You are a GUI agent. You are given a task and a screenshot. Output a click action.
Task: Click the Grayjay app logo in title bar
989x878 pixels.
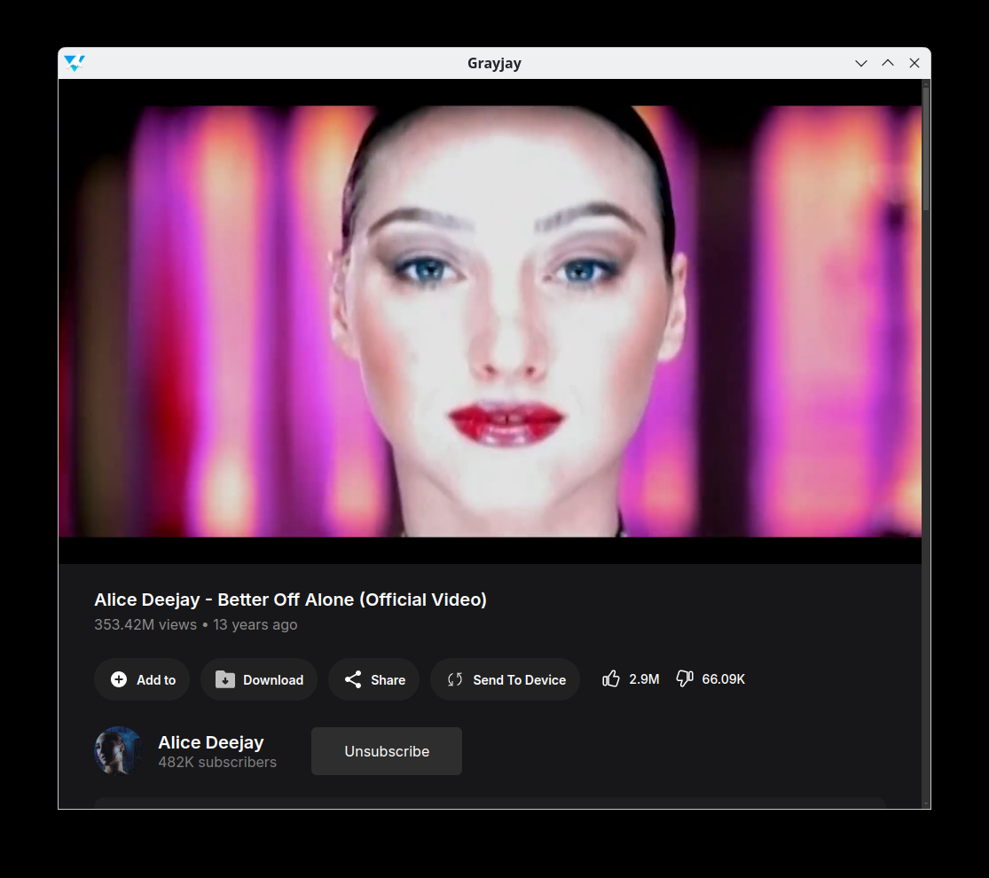pos(75,63)
